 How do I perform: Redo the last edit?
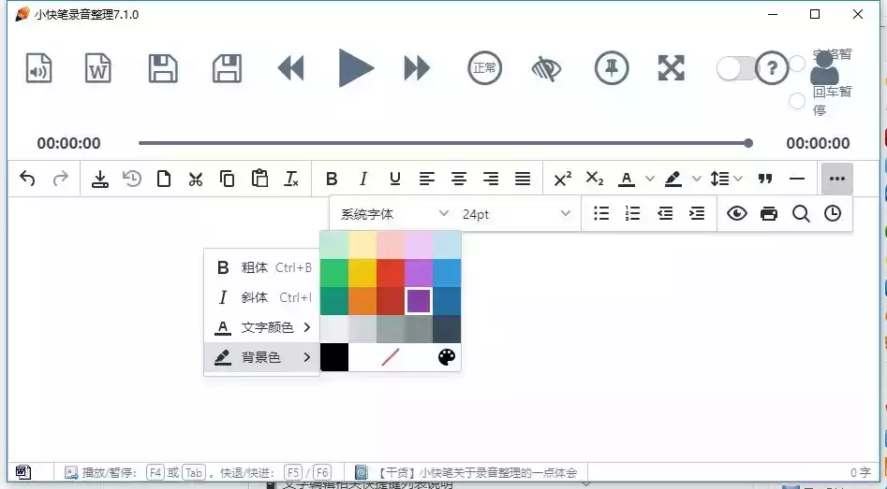(60, 179)
